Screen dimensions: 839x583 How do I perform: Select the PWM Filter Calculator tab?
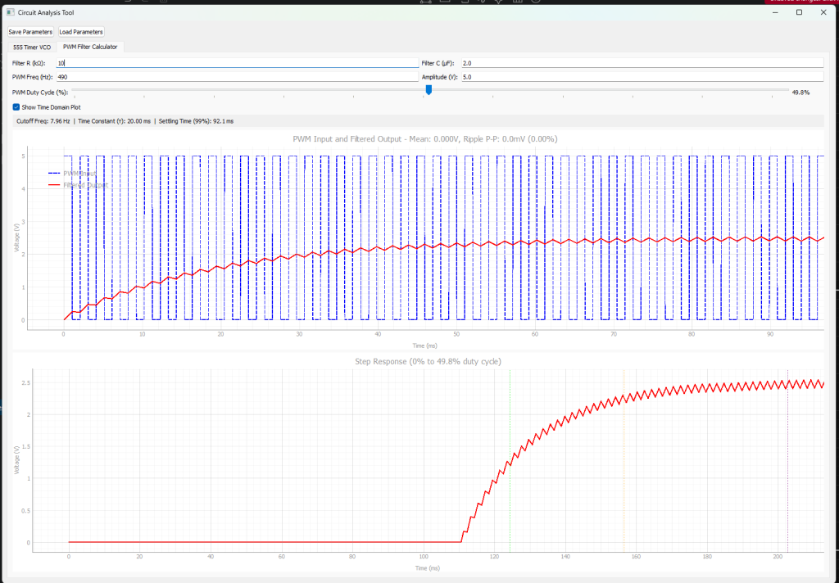[x=90, y=47]
